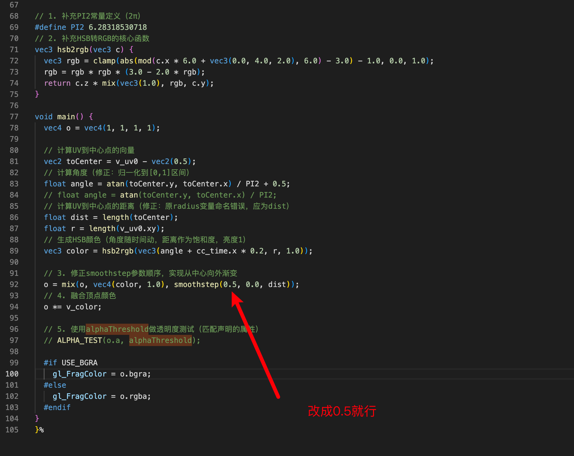Click 'dist' inside the smoothstep call
Image resolution: width=574 pixels, height=456 pixels.
(277, 284)
